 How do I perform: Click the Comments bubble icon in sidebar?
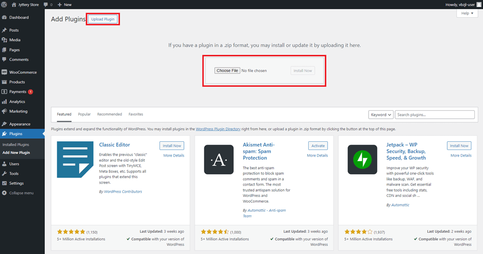click(4, 59)
